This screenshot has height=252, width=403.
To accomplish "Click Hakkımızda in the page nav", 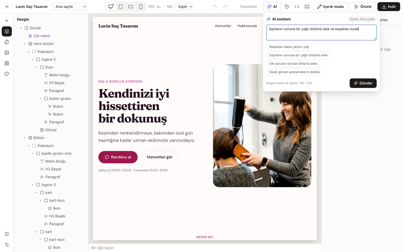I will point(247,26).
